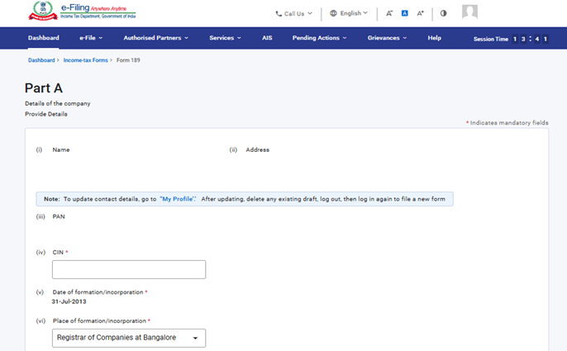
Task: Open the Authorised Partners menu
Action: pyautogui.click(x=155, y=38)
